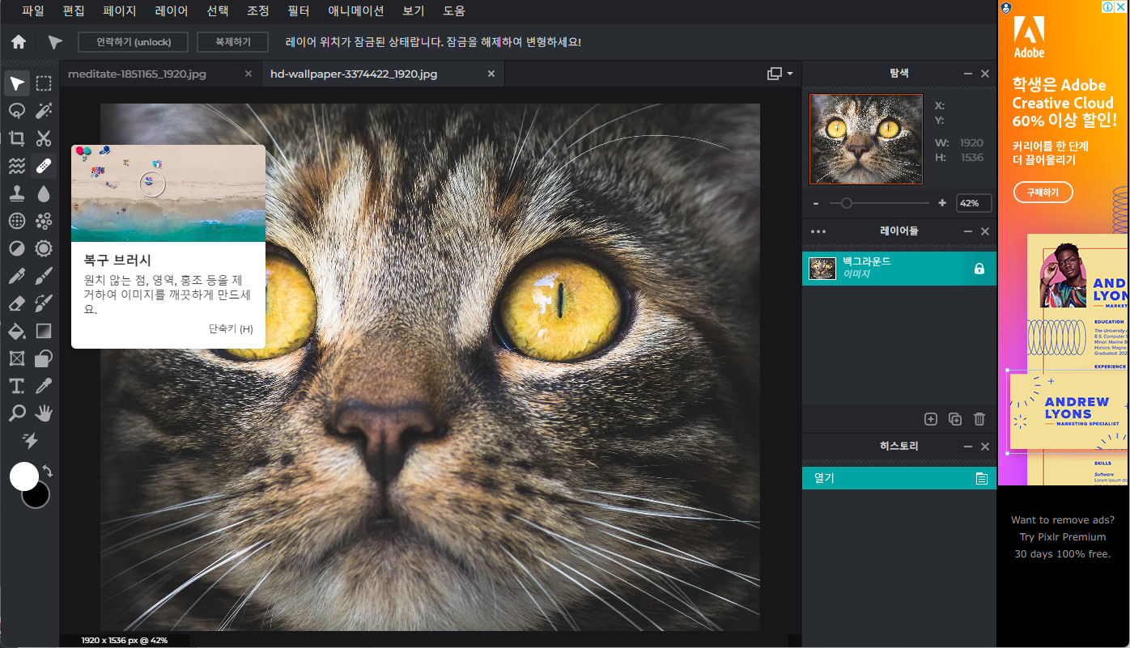Open the 조정 menu
Screen dimensions: 1130x648
258,11
